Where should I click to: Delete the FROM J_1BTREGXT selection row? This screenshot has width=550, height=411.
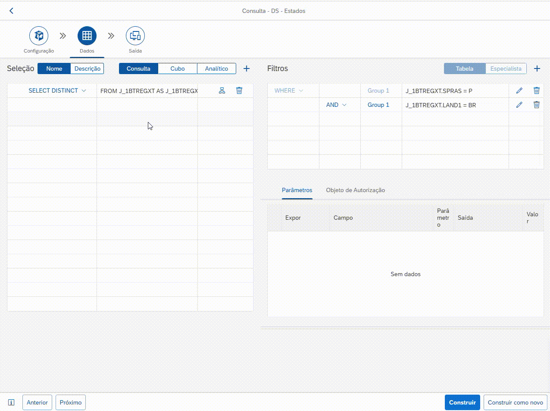(x=239, y=90)
